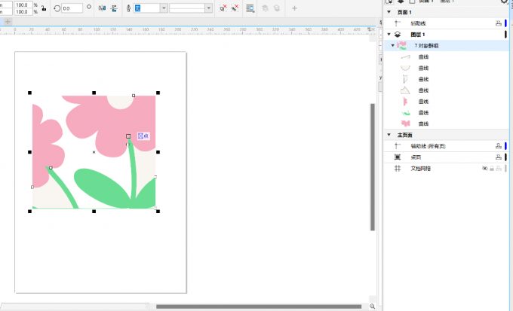
Task: Click the zoom icon at scrollbar corner
Action: [372, 306]
